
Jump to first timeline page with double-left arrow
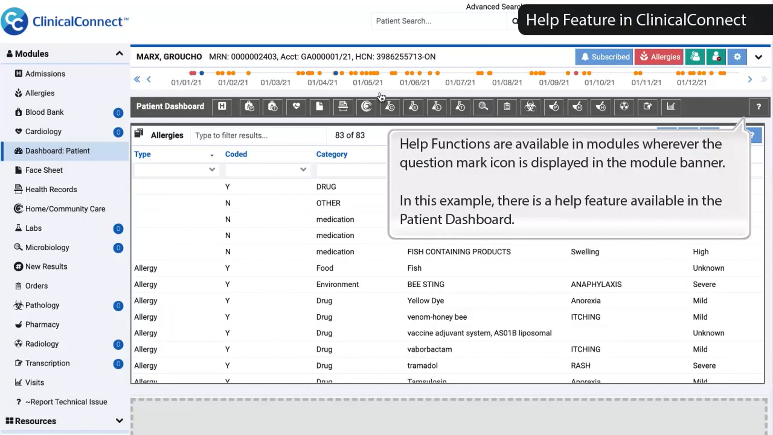pyautogui.click(x=137, y=79)
